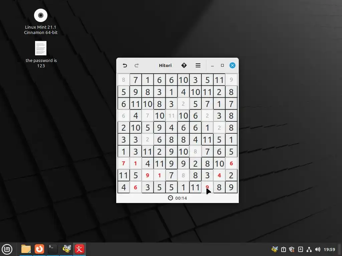Paint the 4 in the bottom-left corner
Image resolution: width=342 pixels, height=256 pixels.
124,187
